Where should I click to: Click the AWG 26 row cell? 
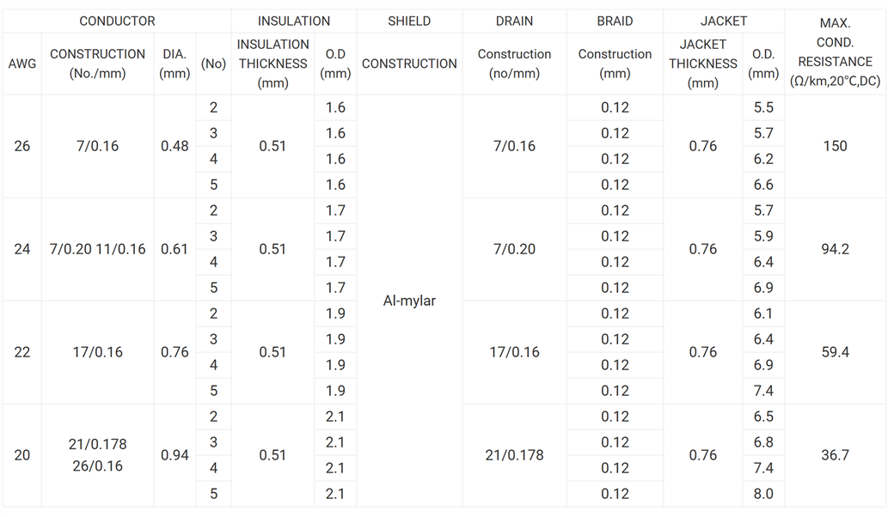[22, 146]
